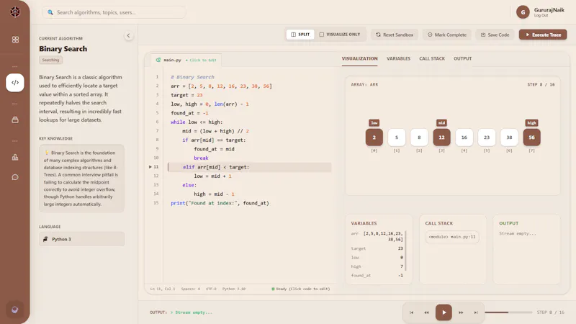Click the Searching category tag

tap(50, 60)
